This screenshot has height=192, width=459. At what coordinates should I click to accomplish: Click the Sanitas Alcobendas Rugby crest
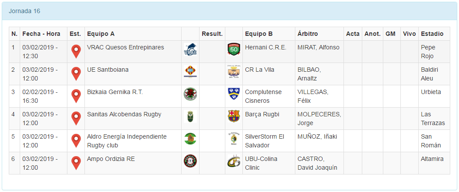point(190,116)
